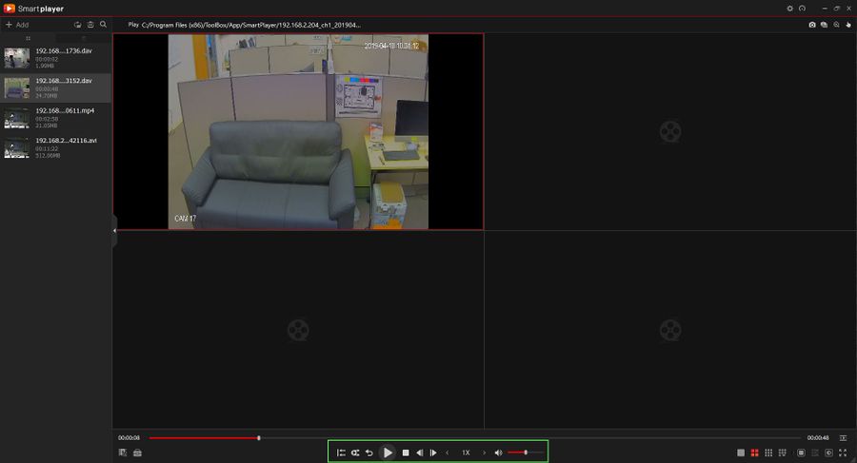Image resolution: width=857 pixels, height=463 pixels.
Task: Click the video progress bar handle
Action: (259, 438)
